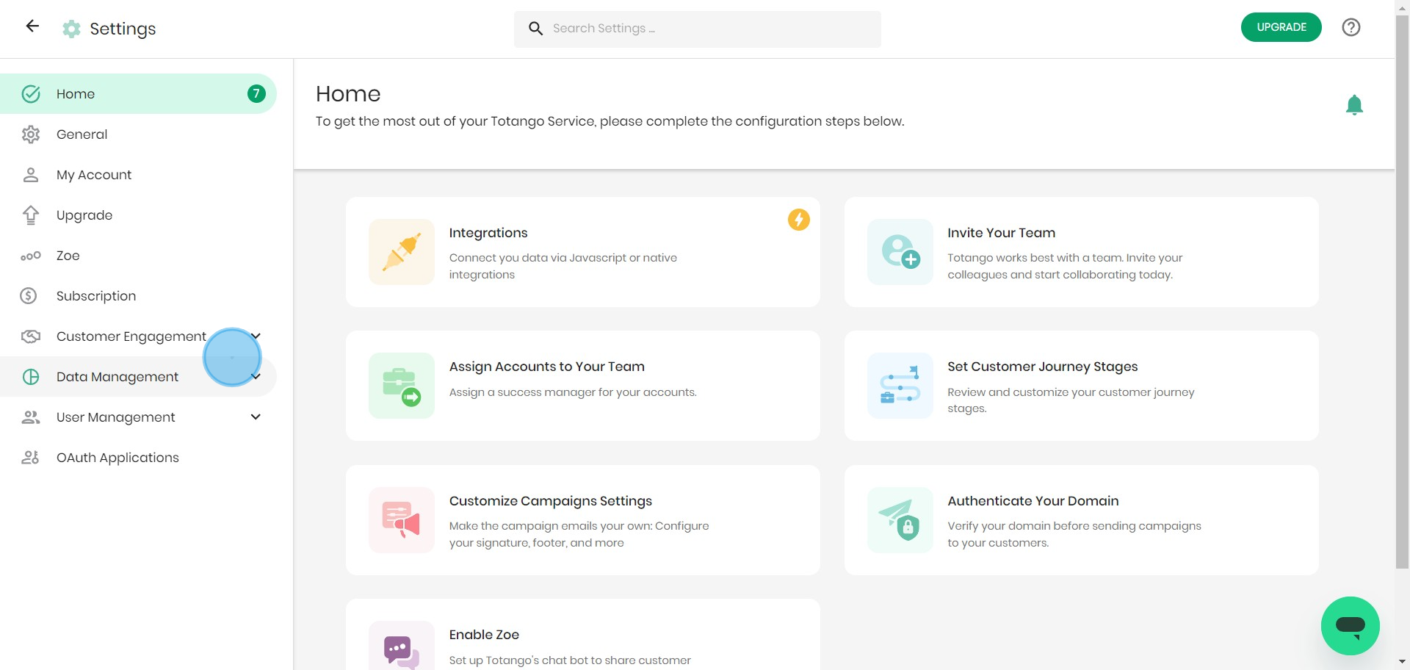Viewport: 1410px width, 670px height.
Task: Click the Subscription dollar icon
Action: (x=29, y=296)
